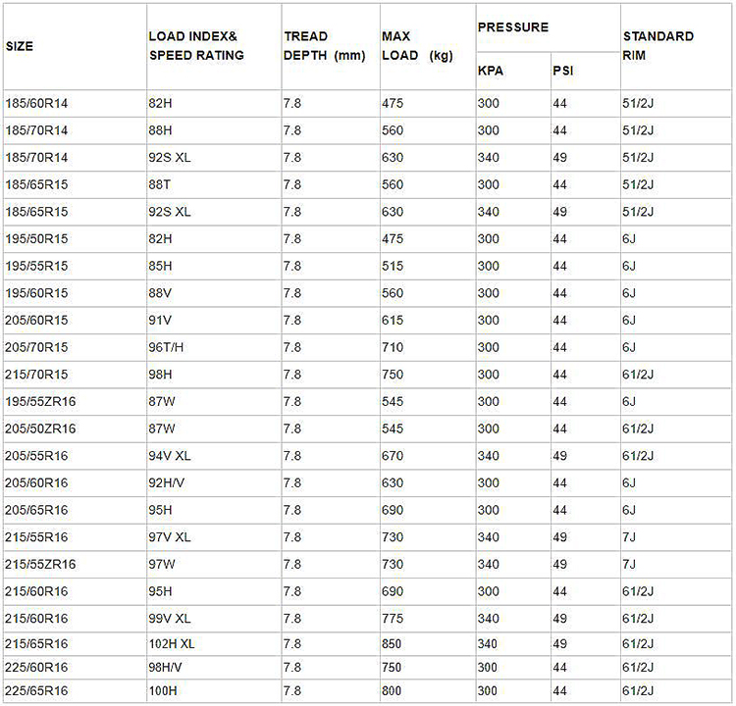
Task: Click the 49 PSI value in 205/55R16 row
Action: pyautogui.click(x=559, y=456)
